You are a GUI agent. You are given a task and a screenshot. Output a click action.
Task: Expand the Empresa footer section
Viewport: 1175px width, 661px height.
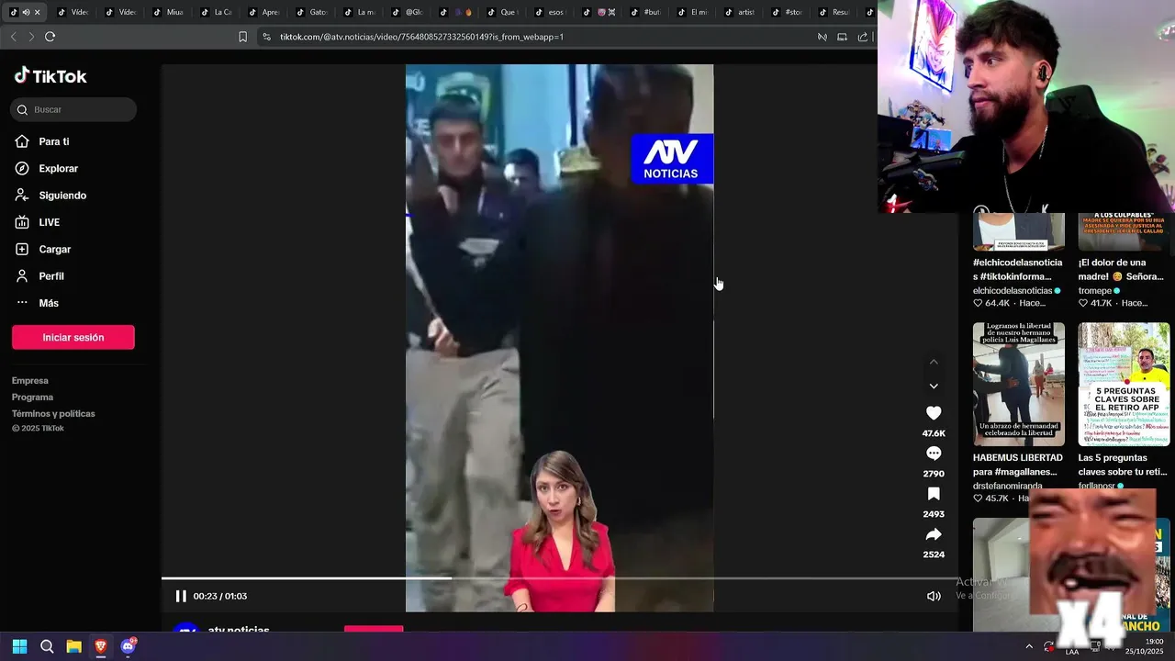[x=30, y=381]
